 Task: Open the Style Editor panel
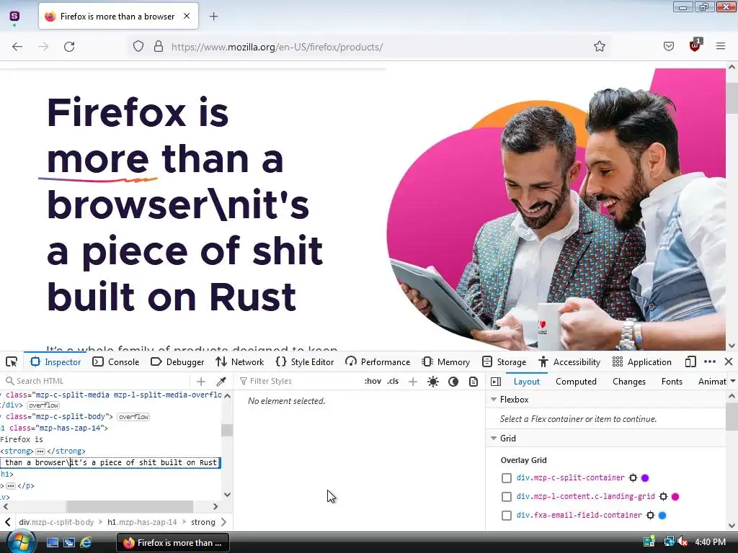point(305,361)
